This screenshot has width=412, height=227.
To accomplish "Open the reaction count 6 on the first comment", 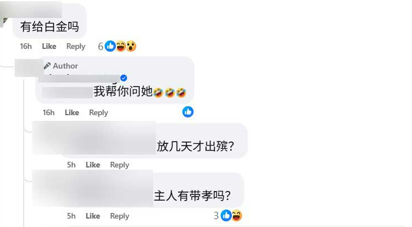I will [100, 47].
